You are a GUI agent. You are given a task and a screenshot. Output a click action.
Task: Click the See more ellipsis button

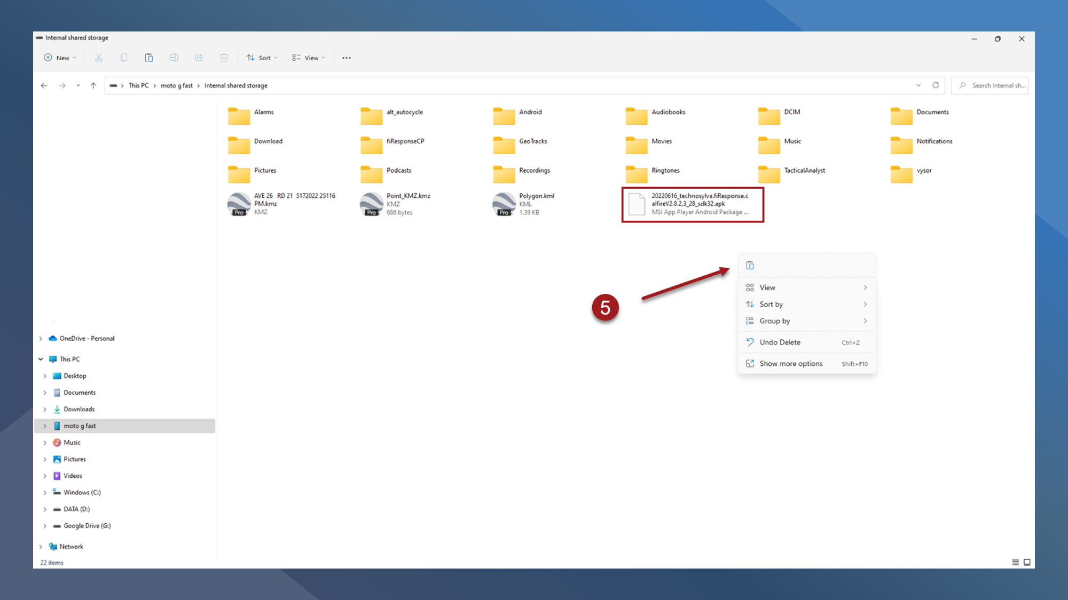point(347,58)
